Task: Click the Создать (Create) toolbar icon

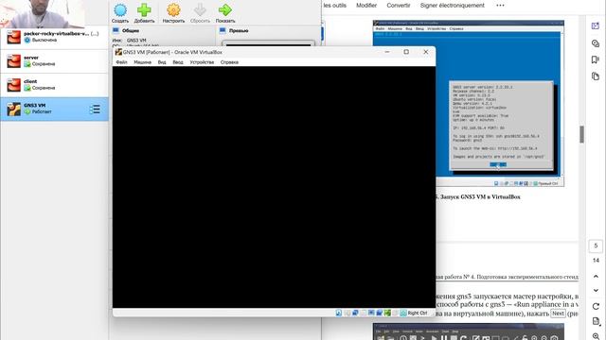Action: tap(120, 13)
